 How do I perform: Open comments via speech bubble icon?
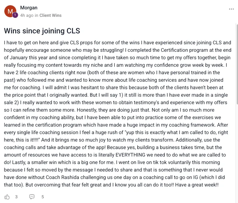point(32,197)
